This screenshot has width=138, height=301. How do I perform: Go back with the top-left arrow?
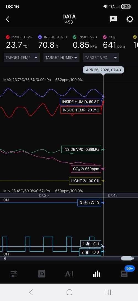tap(8, 19)
